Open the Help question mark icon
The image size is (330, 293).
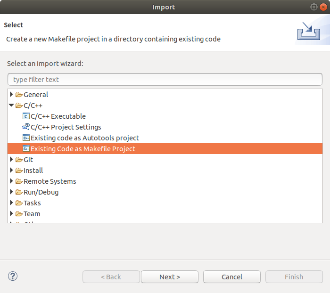coord(13,277)
